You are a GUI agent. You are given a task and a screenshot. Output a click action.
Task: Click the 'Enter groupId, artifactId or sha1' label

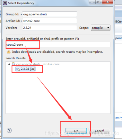click(42, 39)
